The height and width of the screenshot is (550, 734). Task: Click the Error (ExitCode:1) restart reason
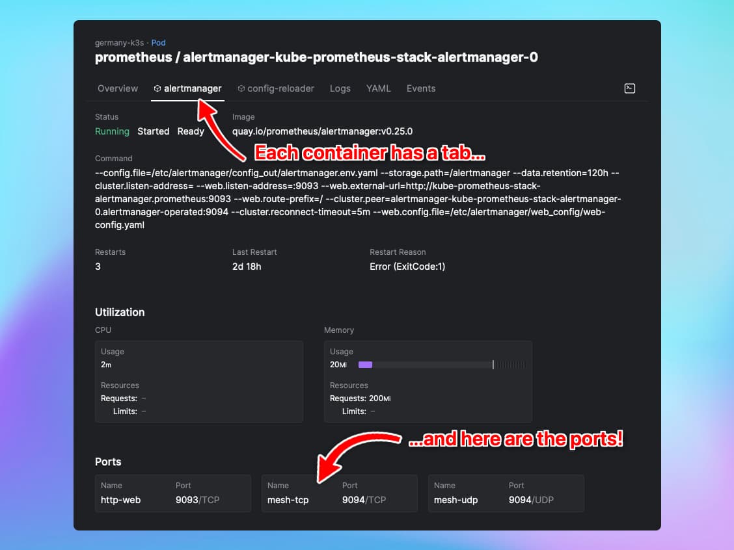407,267
